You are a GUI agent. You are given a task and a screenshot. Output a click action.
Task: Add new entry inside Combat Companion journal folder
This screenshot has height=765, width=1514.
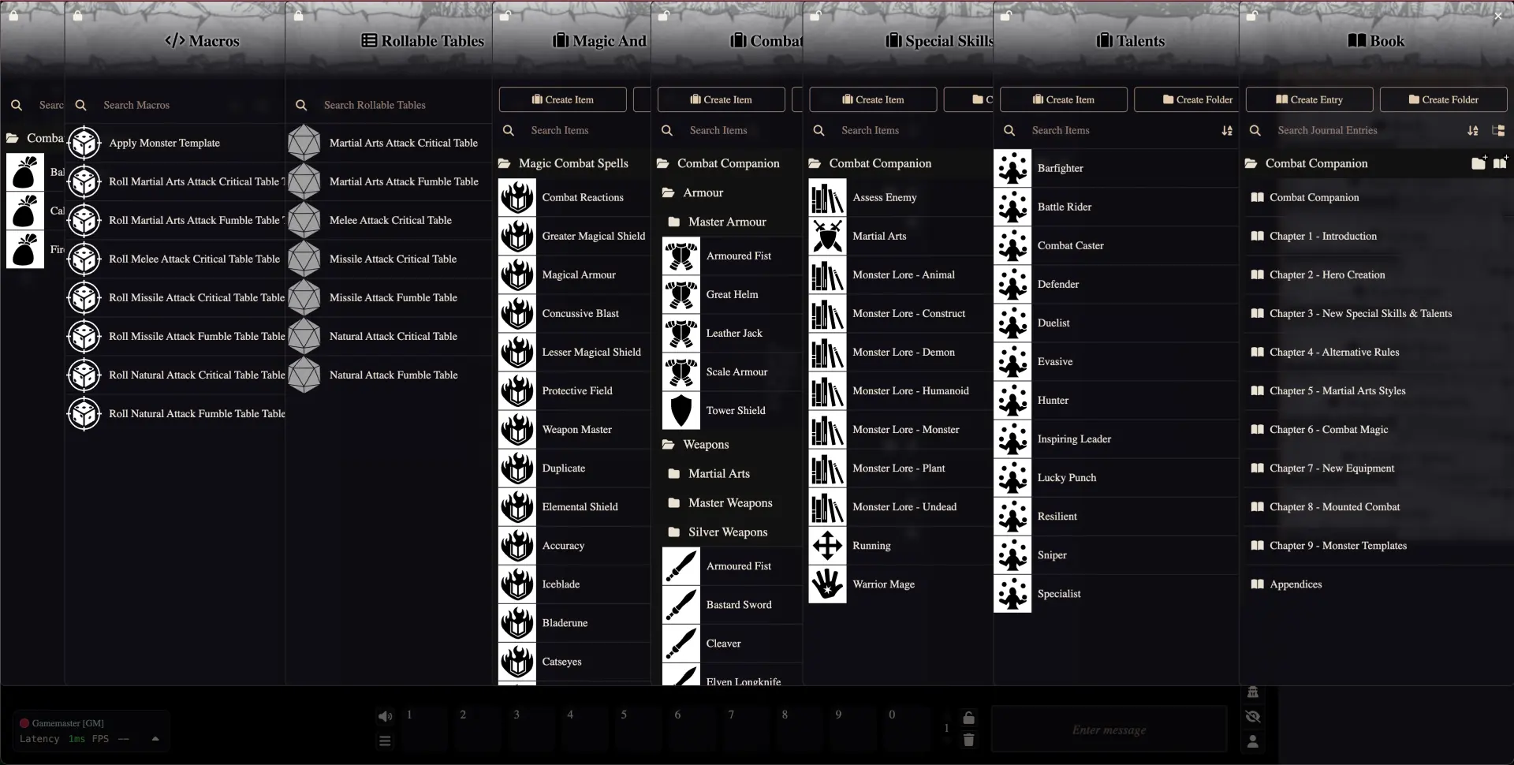[x=1500, y=163]
